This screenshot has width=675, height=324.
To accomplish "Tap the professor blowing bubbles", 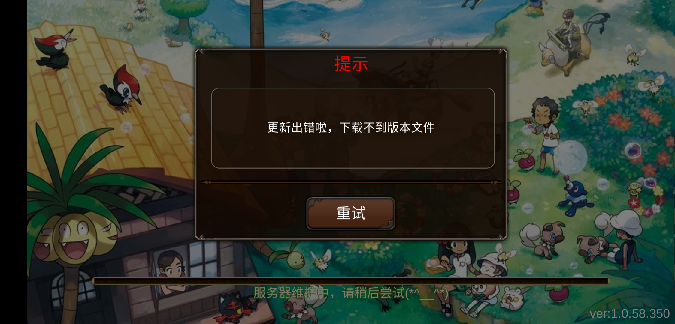I will (545, 135).
